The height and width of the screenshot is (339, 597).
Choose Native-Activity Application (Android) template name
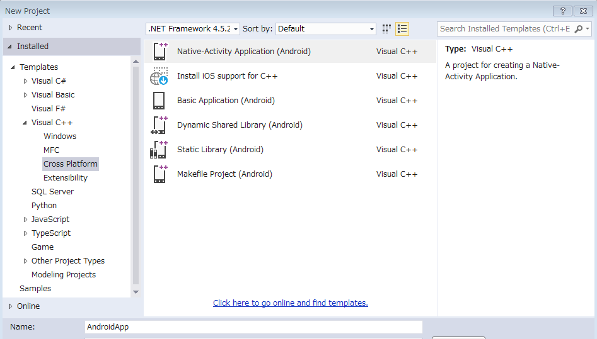coord(244,52)
